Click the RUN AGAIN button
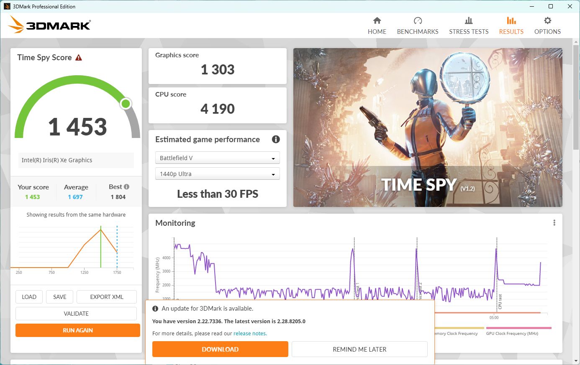Viewport: 580px width, 365px height. 78,330
